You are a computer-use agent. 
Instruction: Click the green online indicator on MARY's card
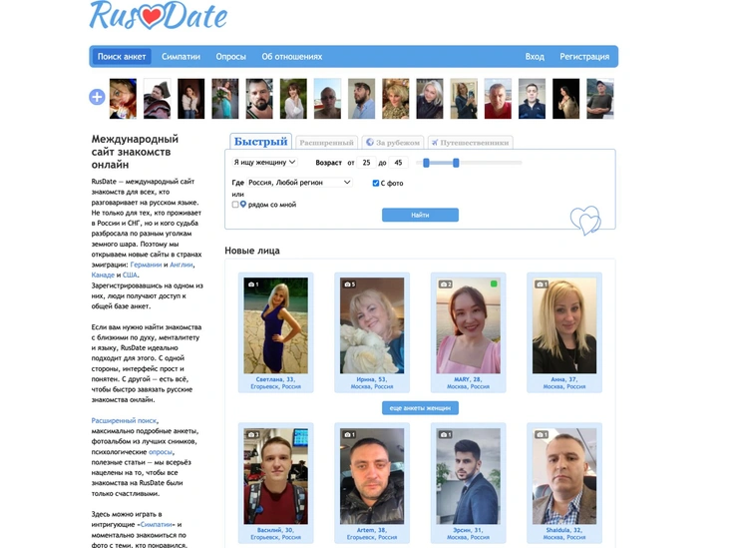(x=494, y=283)
